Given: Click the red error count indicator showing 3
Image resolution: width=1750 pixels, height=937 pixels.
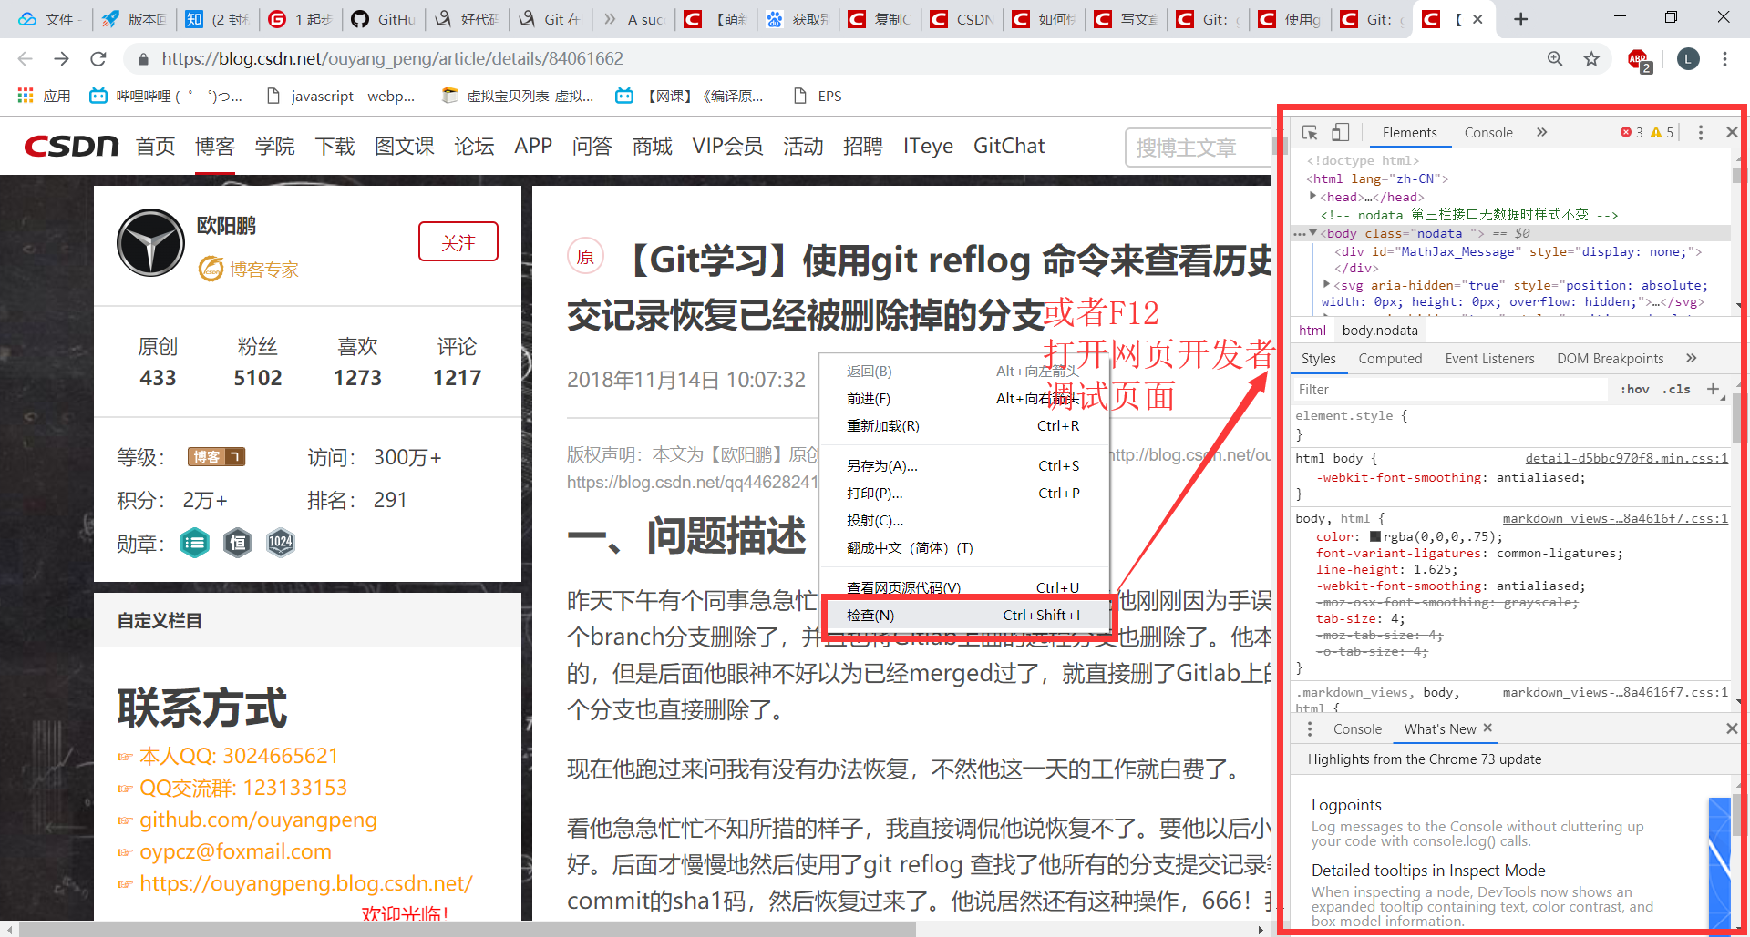Looking at the screenshot, I should (x=1632, y=133).
